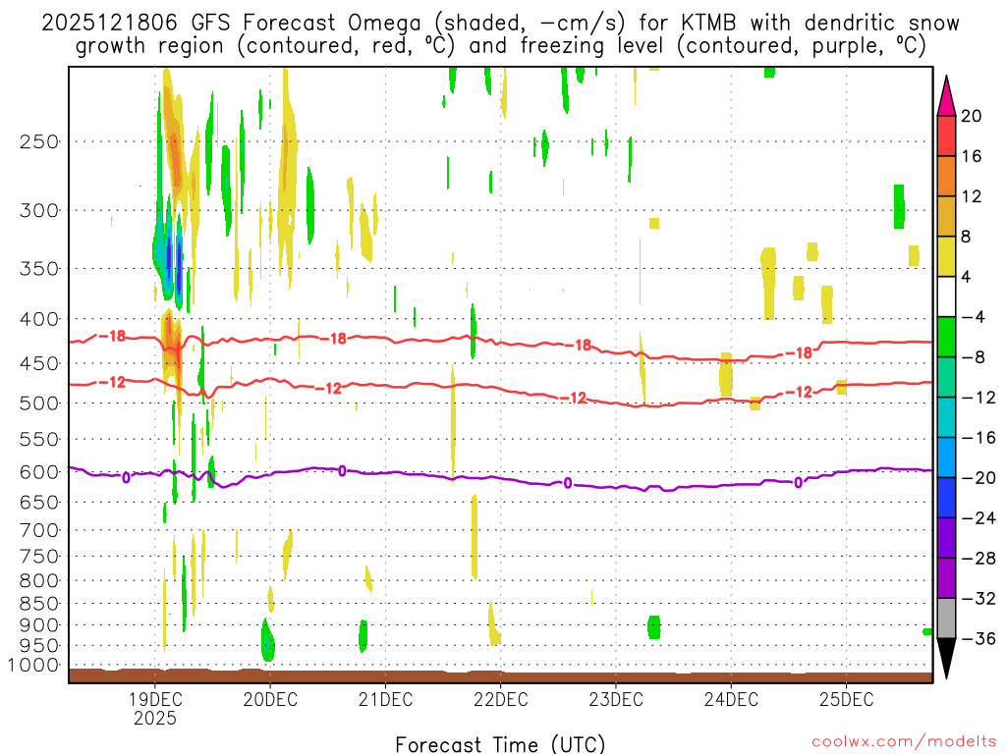
Task: Click the 25DEC date label
Action: click(x=846, y=699)
